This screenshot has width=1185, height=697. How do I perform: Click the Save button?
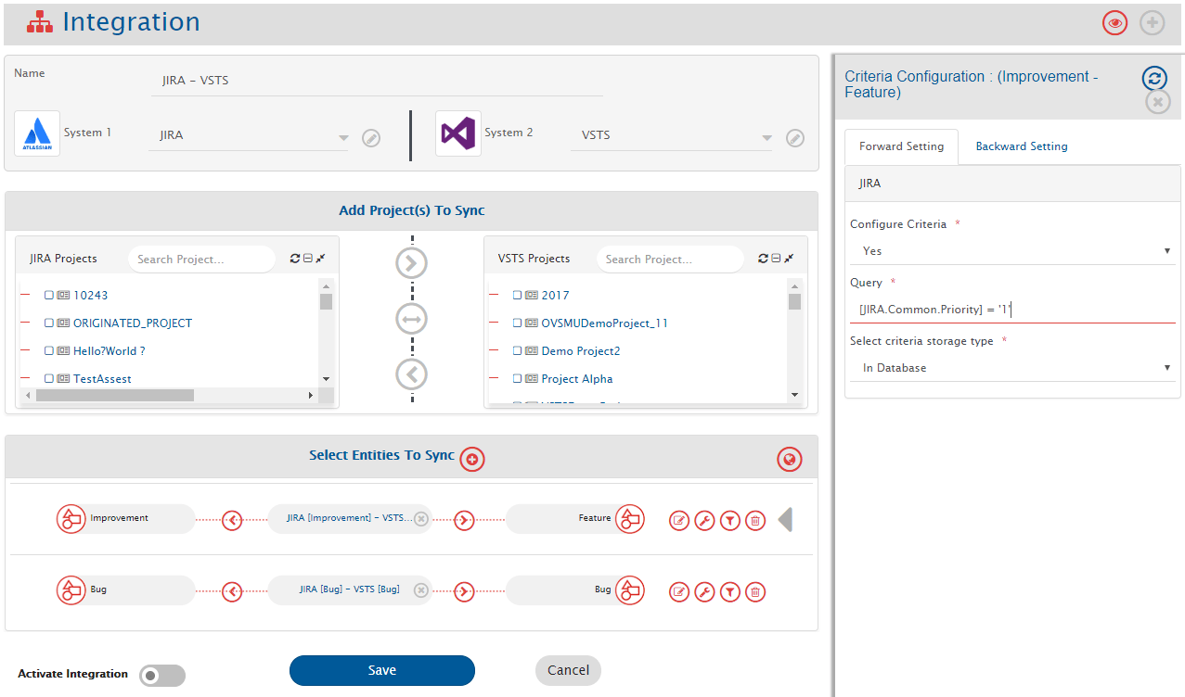pos(381,670)
